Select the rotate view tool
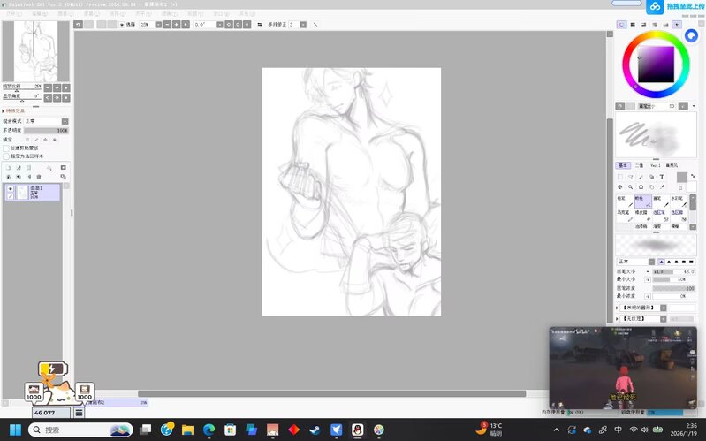The height and width of the screenshot is (441, 706). pos(641,187)
